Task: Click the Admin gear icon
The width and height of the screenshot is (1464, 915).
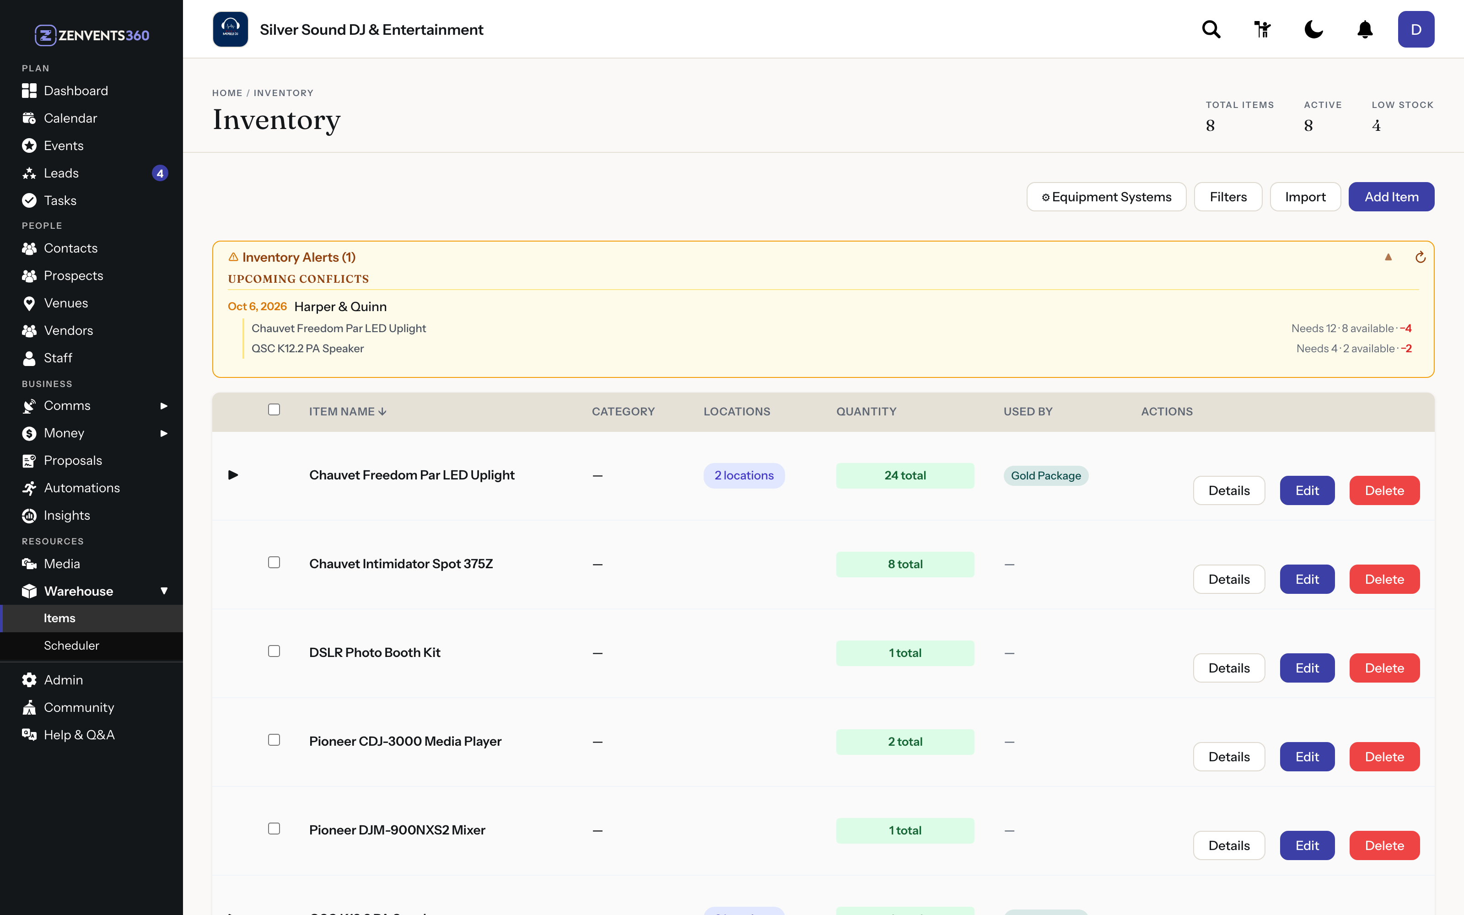Action: 29,680
